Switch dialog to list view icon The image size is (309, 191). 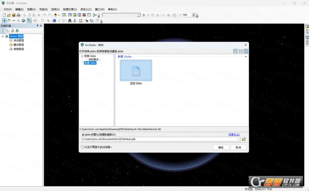point(235,51)
